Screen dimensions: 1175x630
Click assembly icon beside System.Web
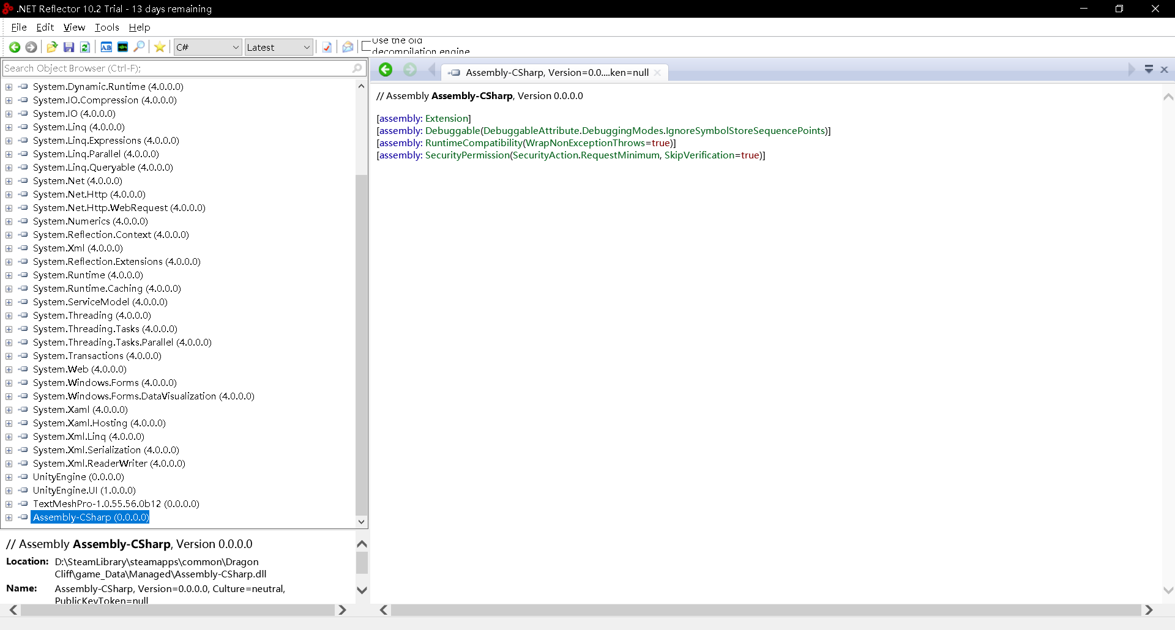click(x=23, y=369)
